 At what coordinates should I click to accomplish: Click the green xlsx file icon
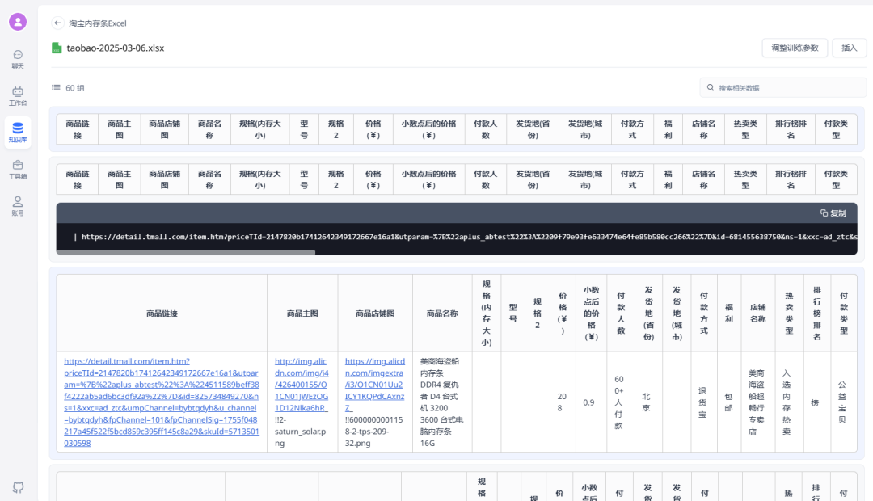tap(57, 48)
